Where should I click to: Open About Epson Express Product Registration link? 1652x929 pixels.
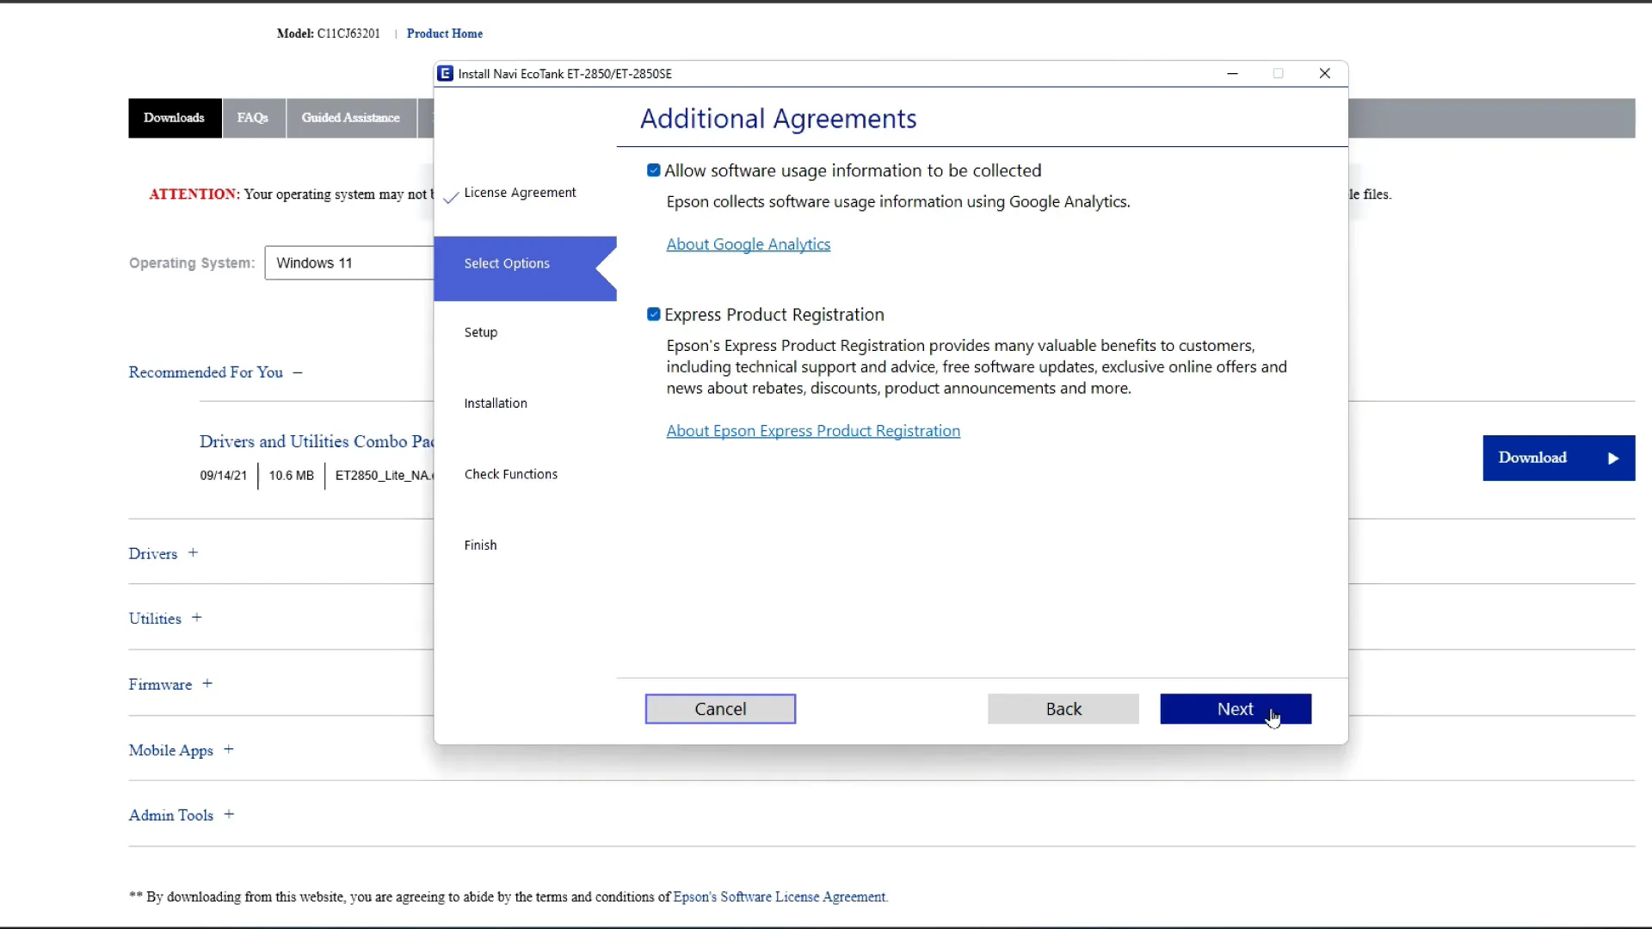pos(812,430)
